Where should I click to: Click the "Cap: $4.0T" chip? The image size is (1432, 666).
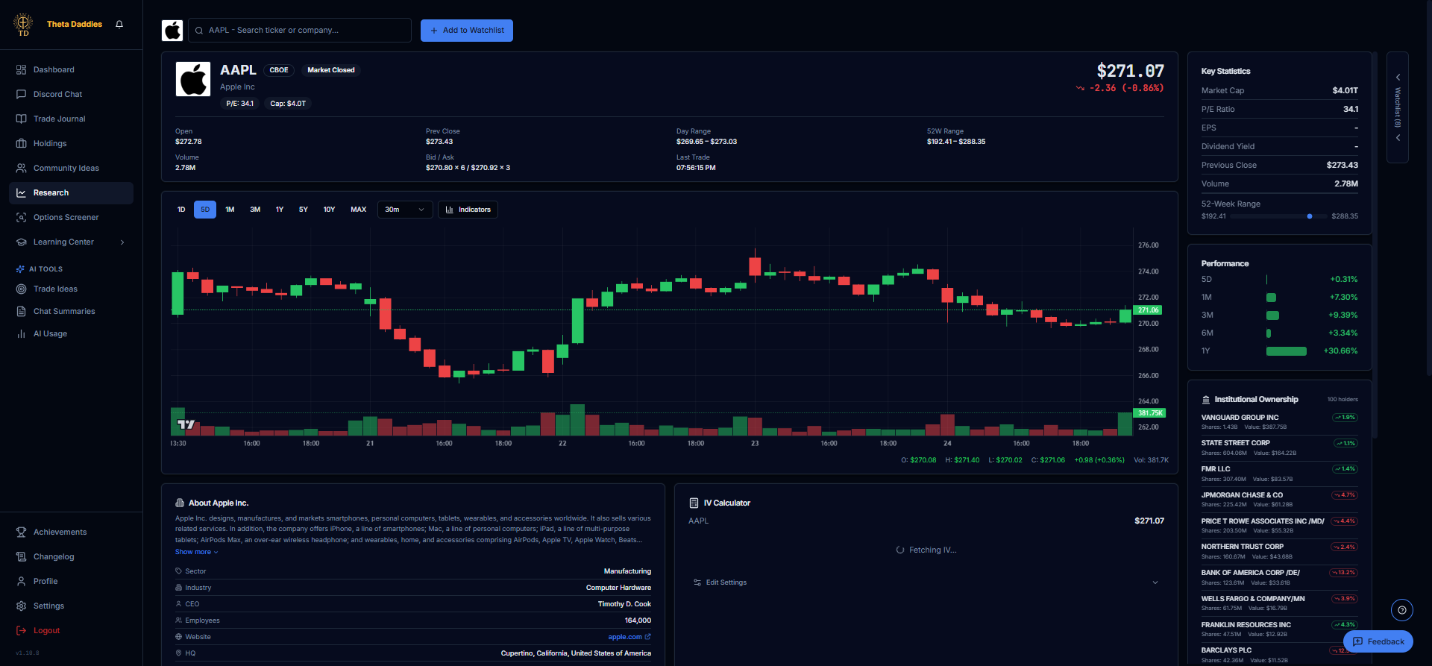pyautogui.click(x=288, y=104)
